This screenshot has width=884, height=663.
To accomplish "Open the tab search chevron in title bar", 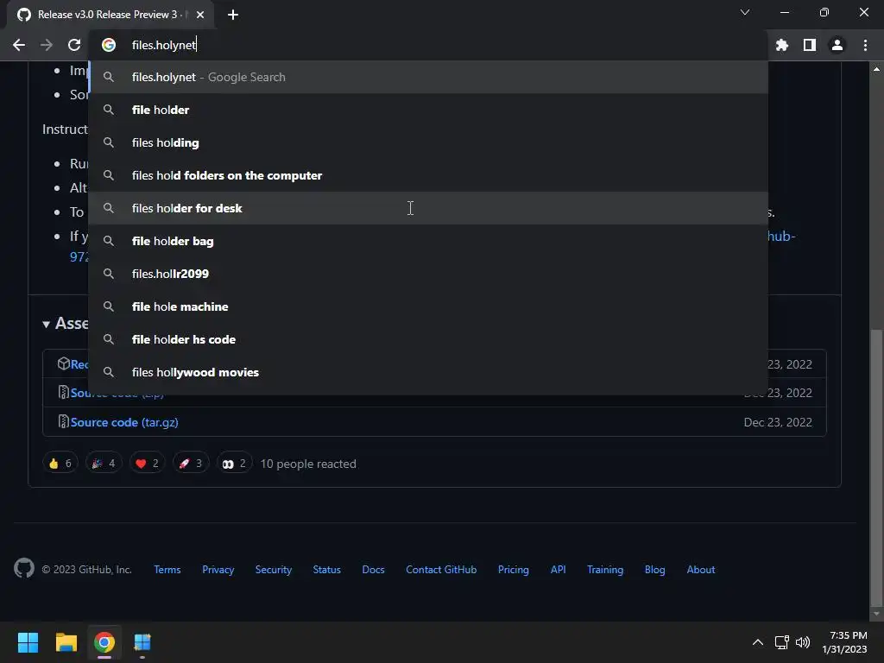I will pyautogui.click(x=745, y=12).
